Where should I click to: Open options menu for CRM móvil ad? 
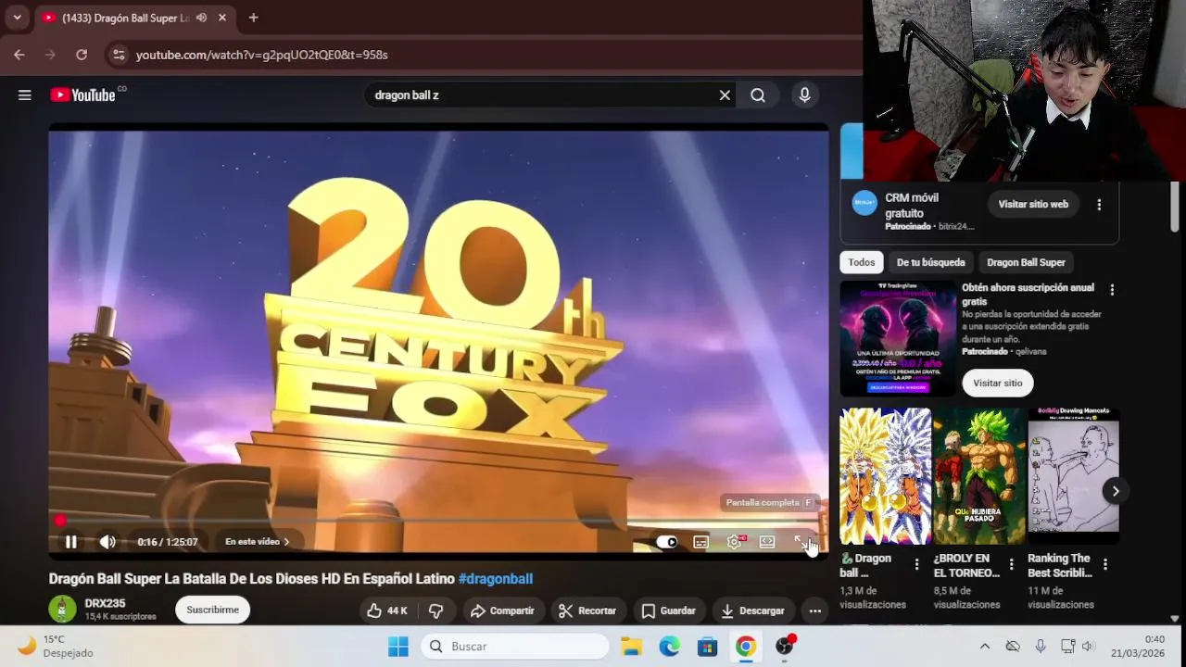[x=1099, y=205]
